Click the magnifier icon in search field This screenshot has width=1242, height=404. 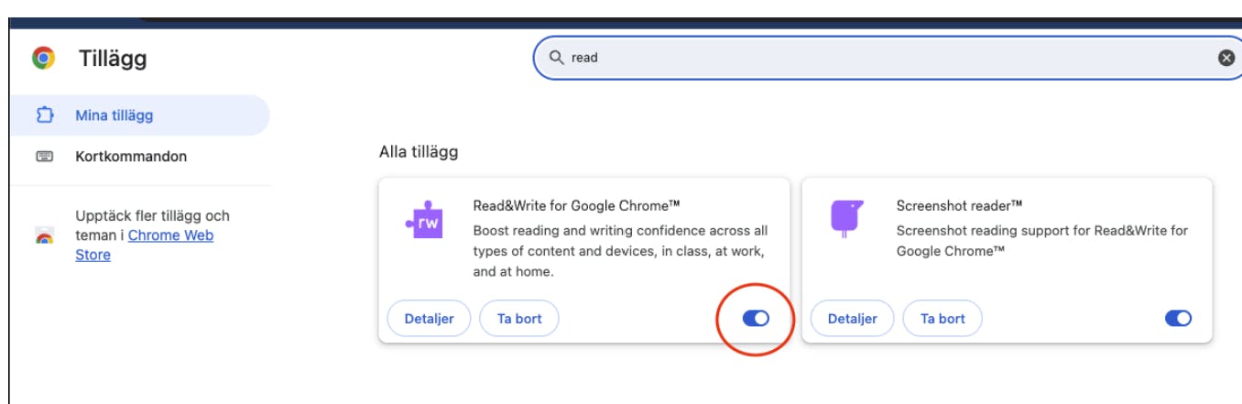click(556, 58)
